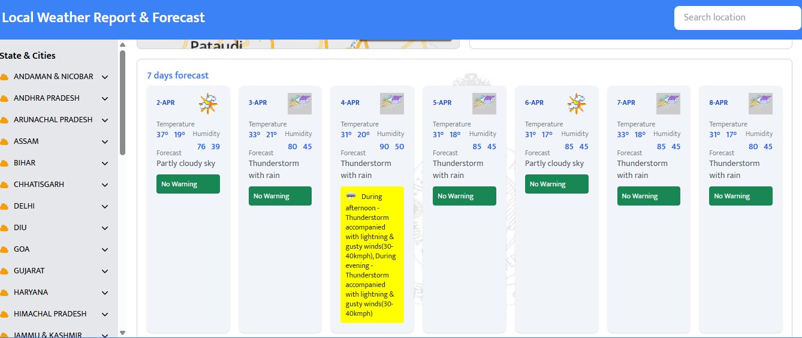Expand the ARUNACHAL PRADESH chevron
The width and height of the screenshot is (802, 338).
coord(105,120)
